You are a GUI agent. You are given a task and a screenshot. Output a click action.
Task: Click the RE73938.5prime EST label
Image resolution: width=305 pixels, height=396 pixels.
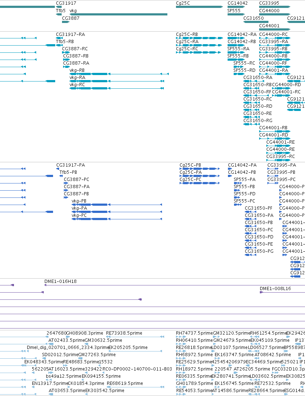124,333
